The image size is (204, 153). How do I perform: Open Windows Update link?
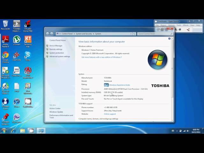point(56,112)
